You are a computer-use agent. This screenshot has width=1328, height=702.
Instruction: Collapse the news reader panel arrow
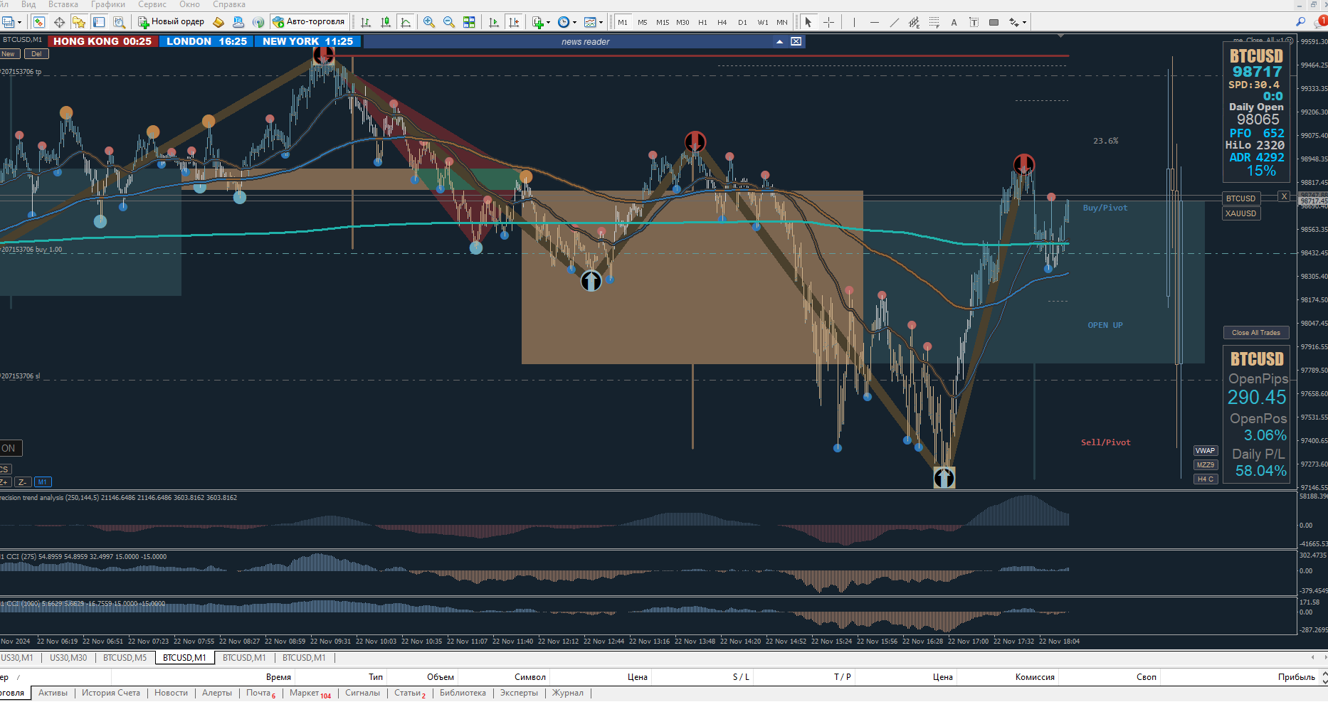click(x=780, y=42)
